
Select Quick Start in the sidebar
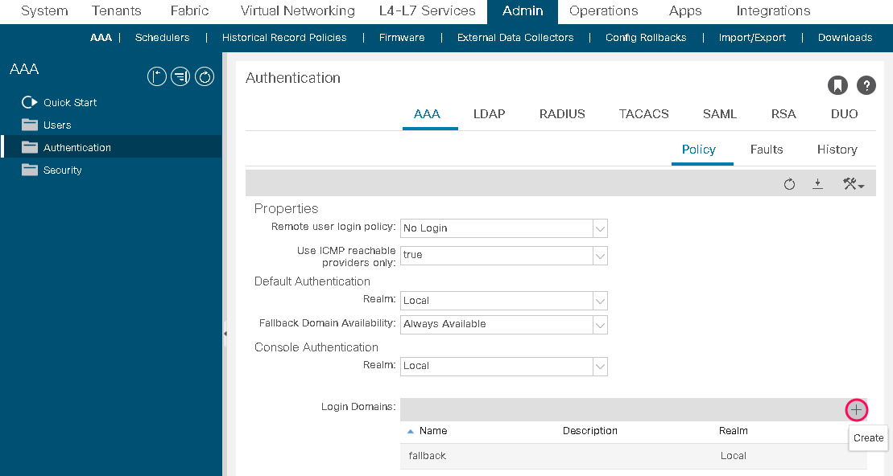point(70,102)
